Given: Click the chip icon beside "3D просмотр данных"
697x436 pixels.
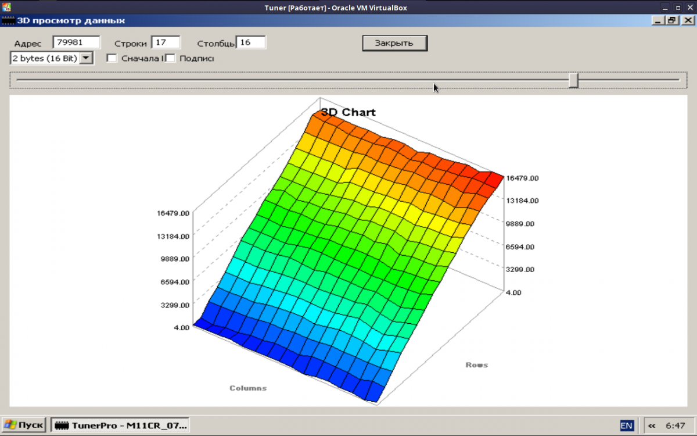Looking at the screenshot, I should tap(8, 20).
